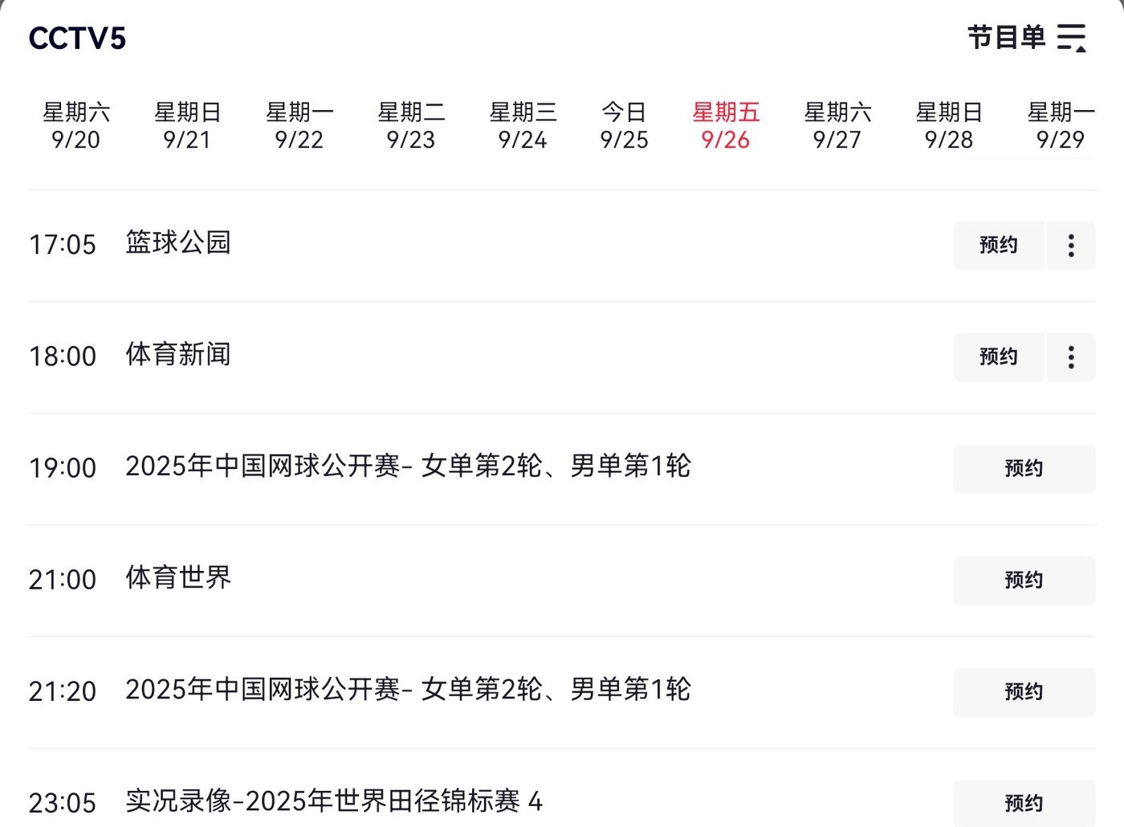Image resolution: width=1124 pixels, height=827 pixels.
Task: View the 星期三 9/24 schedule
Action: 523,125
